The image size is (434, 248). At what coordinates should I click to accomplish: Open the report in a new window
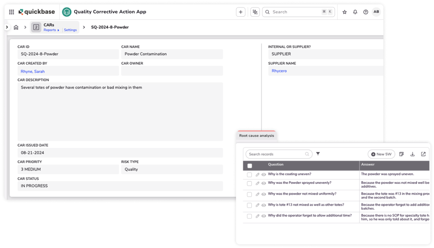423,154
